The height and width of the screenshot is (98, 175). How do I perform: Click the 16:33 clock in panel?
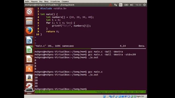pyautogui.click(x=138, y=5)
